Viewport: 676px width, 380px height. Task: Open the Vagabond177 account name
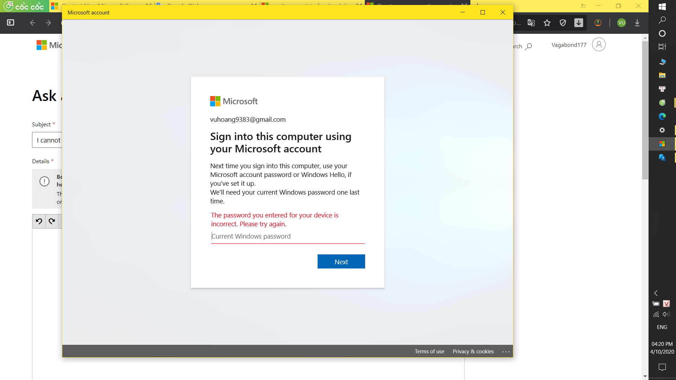[x=569, y=45]
